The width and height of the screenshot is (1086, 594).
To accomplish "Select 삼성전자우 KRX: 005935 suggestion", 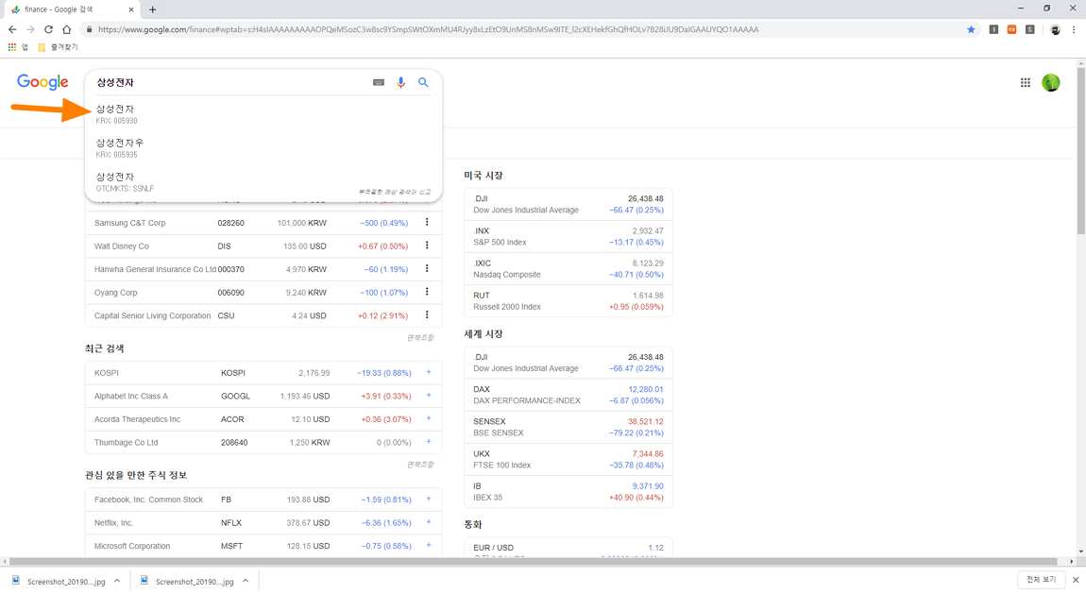I will pos(263,148).
